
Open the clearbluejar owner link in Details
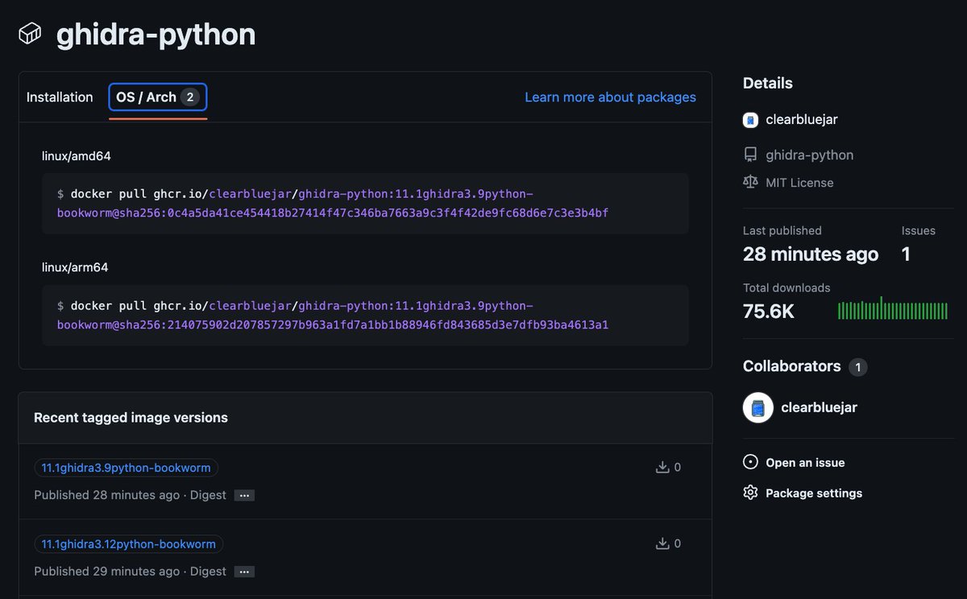point(802,120)
